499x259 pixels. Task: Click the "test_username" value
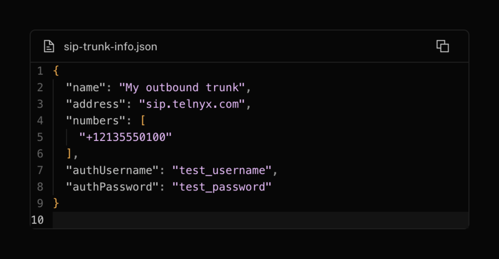[x=222, y=170]
